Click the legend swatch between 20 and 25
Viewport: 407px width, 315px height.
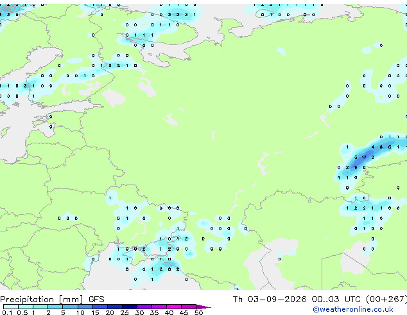tap(114, 307)
